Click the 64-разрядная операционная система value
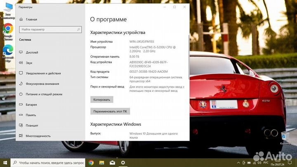Image resolution: width=297 pixels, height=167 pixels. 156,79
